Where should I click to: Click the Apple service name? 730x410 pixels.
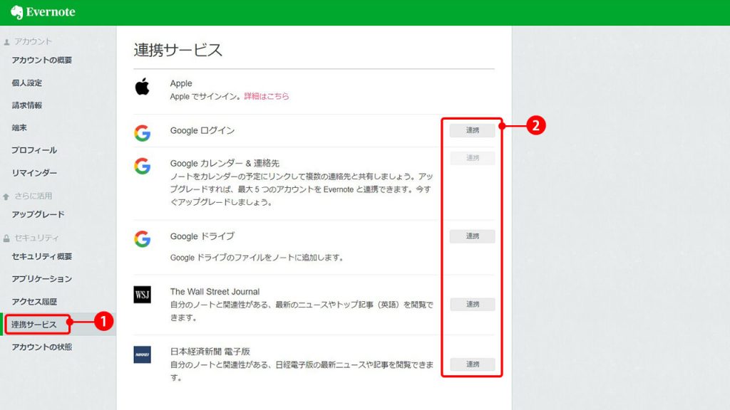coord(181,83)
